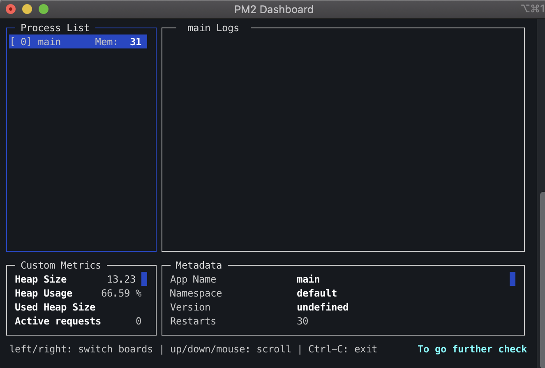545x368 pixels.
Task: Maximize the terminal with the green button
Action: 44,9
